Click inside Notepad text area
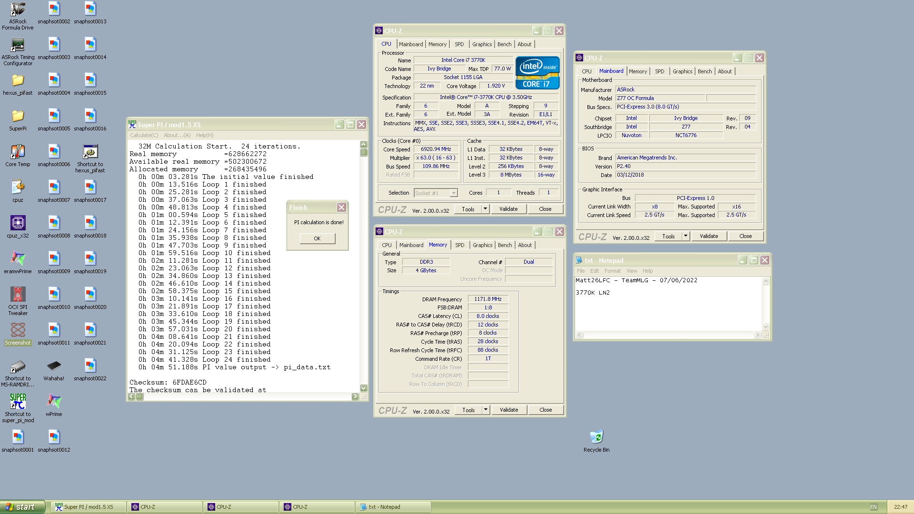The image size is (914, 514). pyautogui.click(x=668, y=305)
